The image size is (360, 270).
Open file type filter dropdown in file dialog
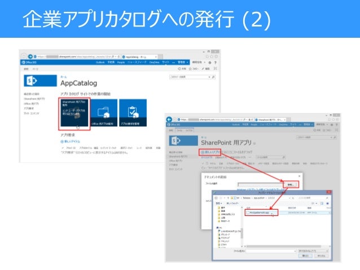pos(313,251)
